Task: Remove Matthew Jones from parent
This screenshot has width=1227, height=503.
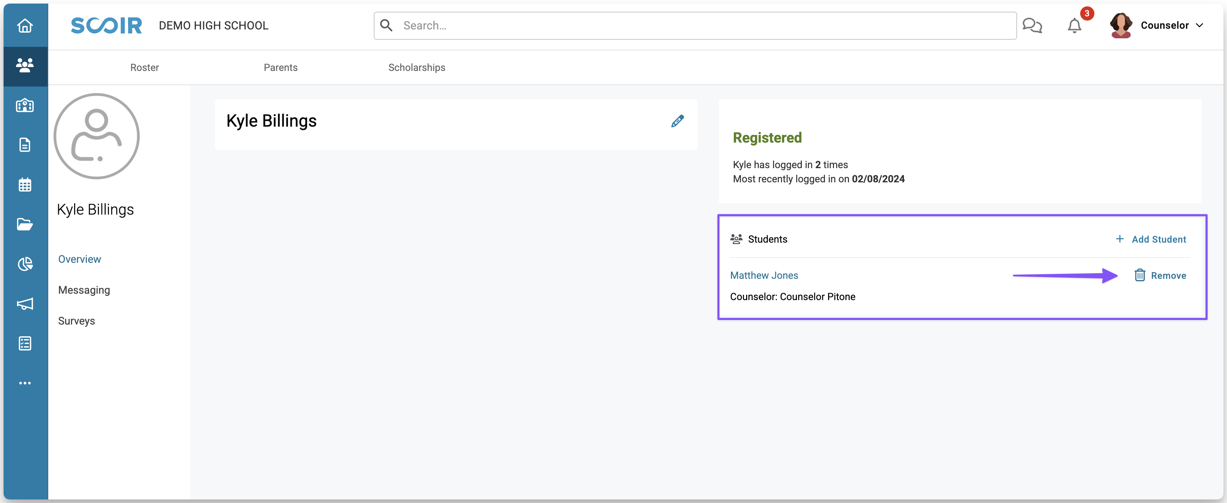Action: (x=1160, y=275)
